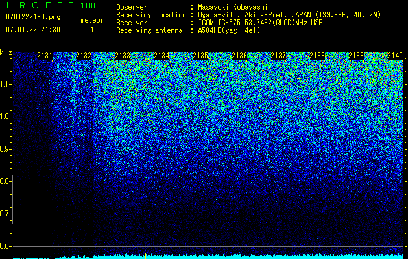Click the 2133 time marker label
The width and height of the screenshot is (408, 259).
(x=123, y=56)
